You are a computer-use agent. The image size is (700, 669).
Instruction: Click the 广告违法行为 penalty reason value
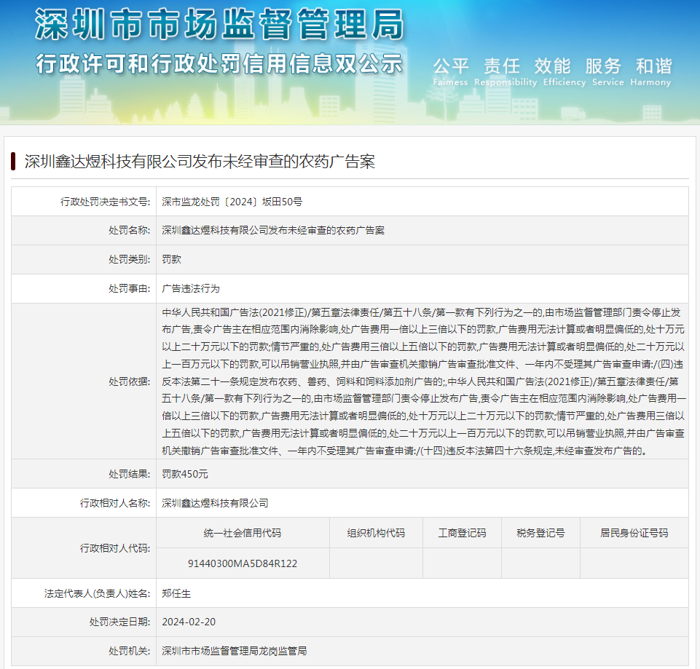click(190, 288)
